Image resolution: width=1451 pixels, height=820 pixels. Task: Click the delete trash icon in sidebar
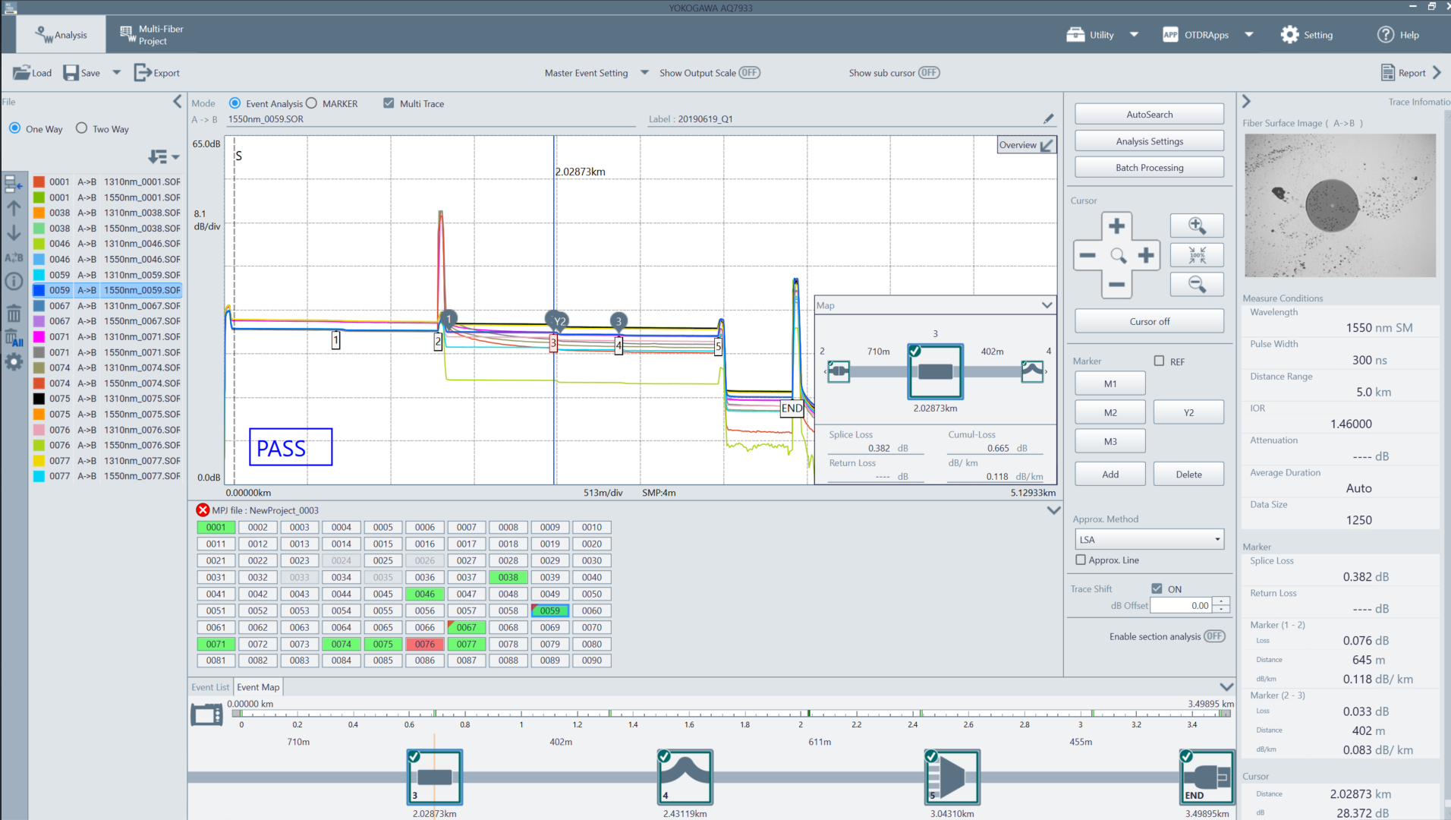pyautogui.click(x=14, y=314)
